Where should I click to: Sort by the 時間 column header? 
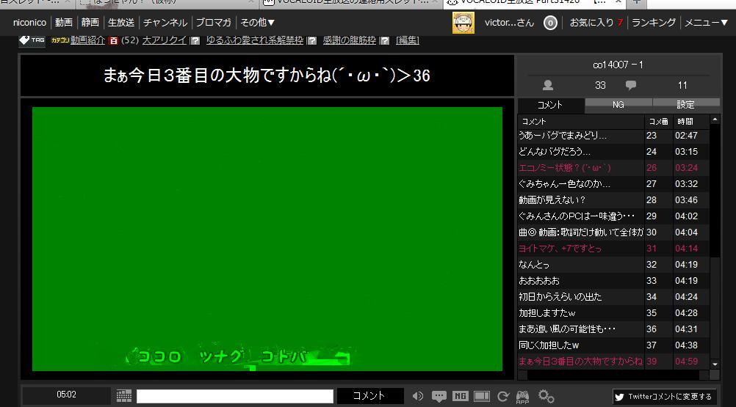[691, 121]
